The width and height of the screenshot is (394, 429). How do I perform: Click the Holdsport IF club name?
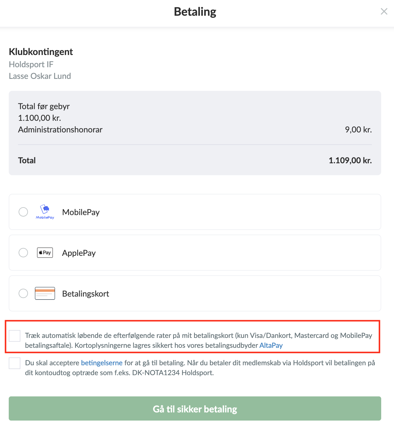click(x=31, y=64)
